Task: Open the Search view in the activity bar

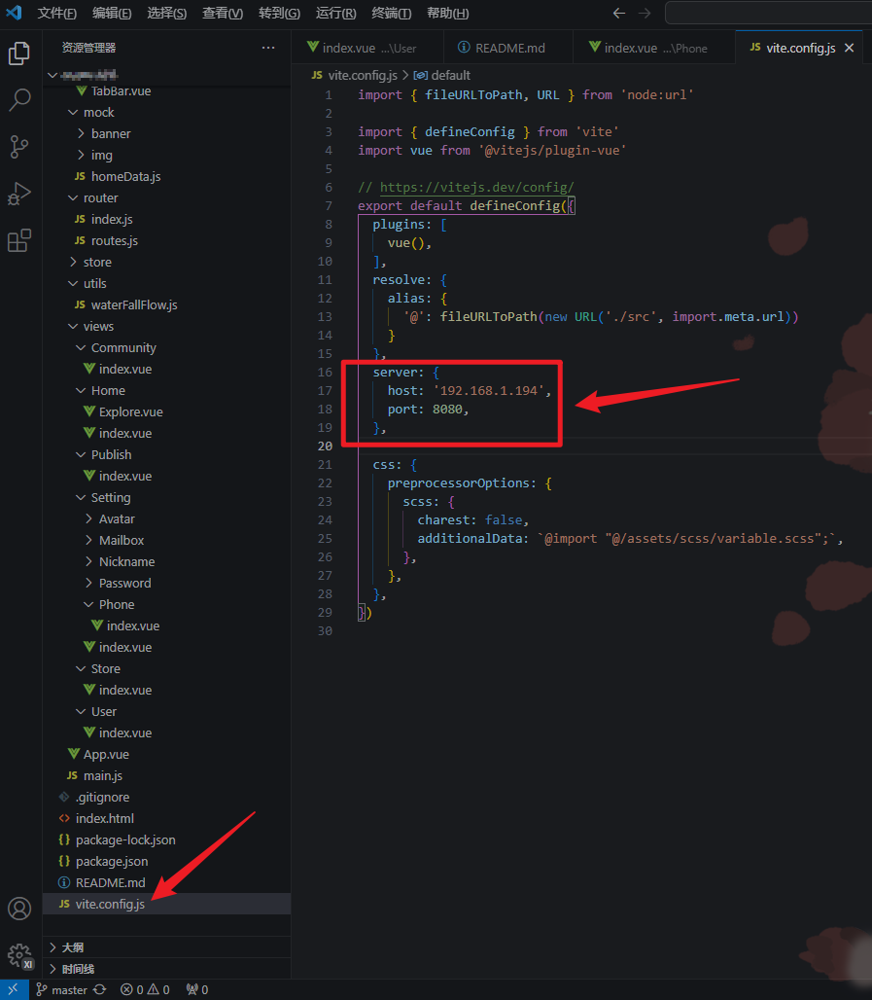Action: point(19,100)
